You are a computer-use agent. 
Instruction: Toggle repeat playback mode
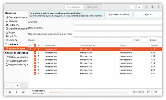(x=149, y=92)
